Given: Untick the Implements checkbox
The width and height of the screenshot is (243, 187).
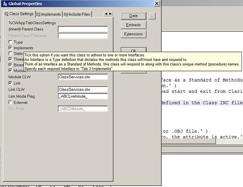Looking at the screenshot, I should coord(10,48).
